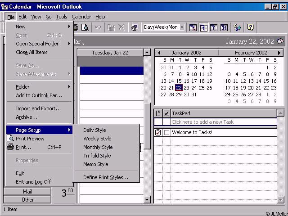Switch to Month view icon
Image resolution: width=288 pixels, height=216 pixels.
pos(224,27)
